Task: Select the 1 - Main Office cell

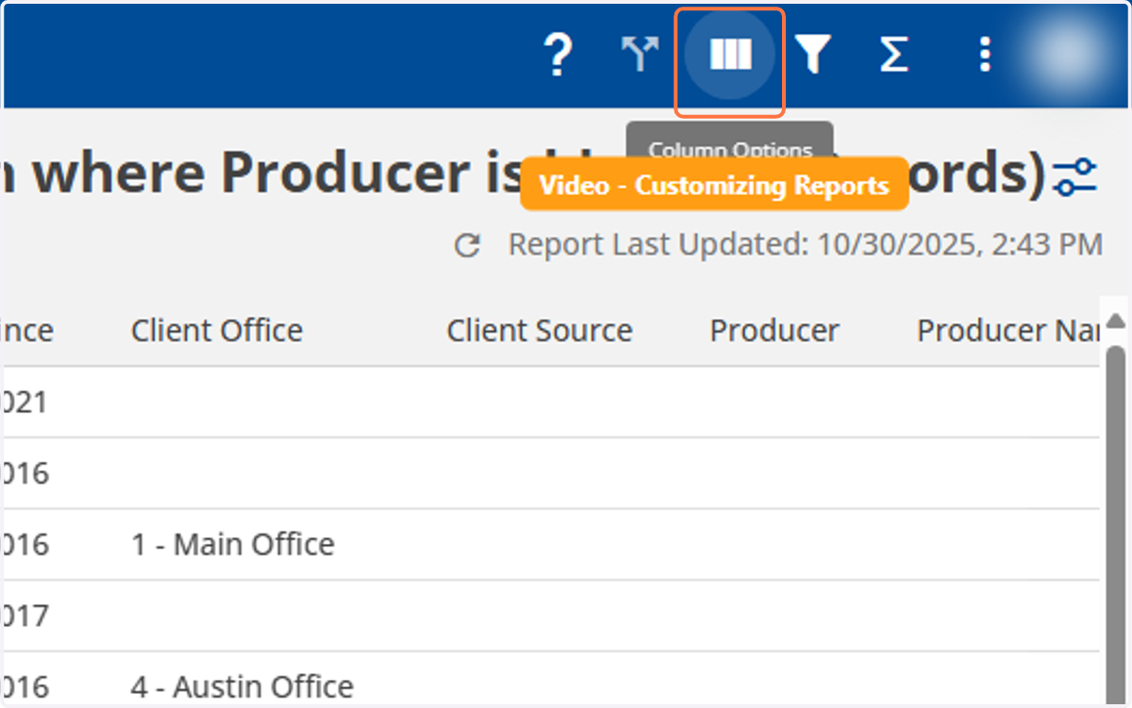Action: point(233,544)
